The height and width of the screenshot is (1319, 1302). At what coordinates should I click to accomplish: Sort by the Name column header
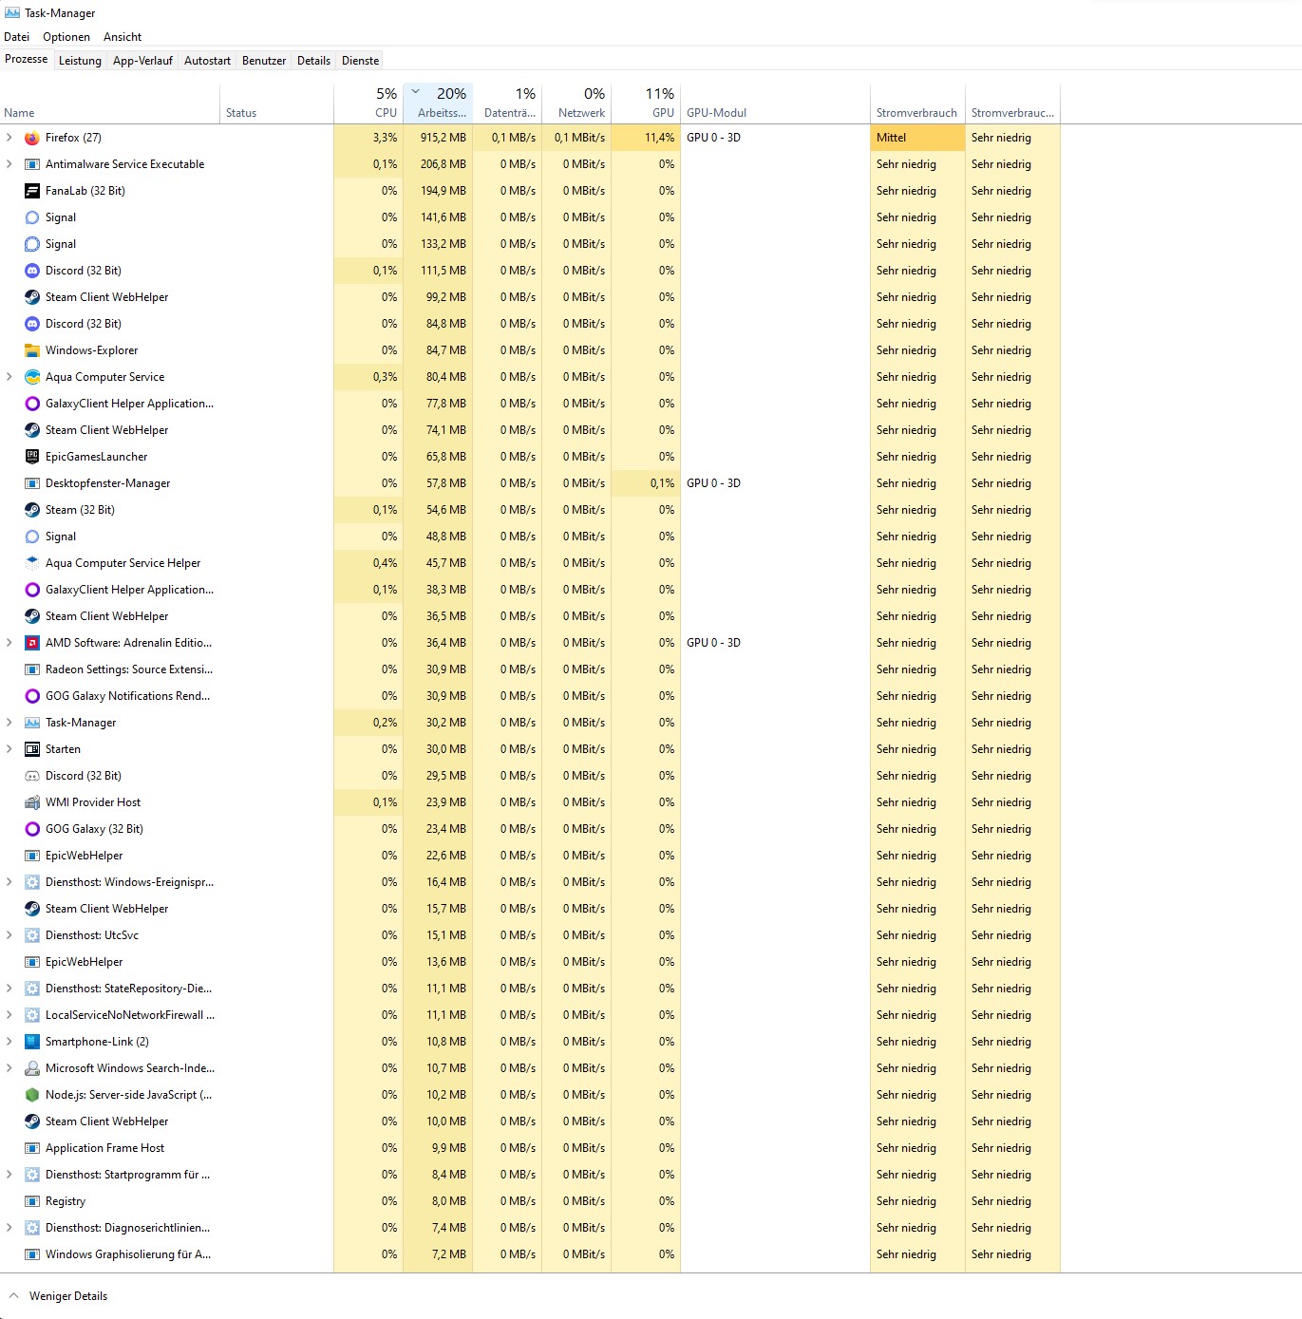pyautogui.click(x=110, y=104)
